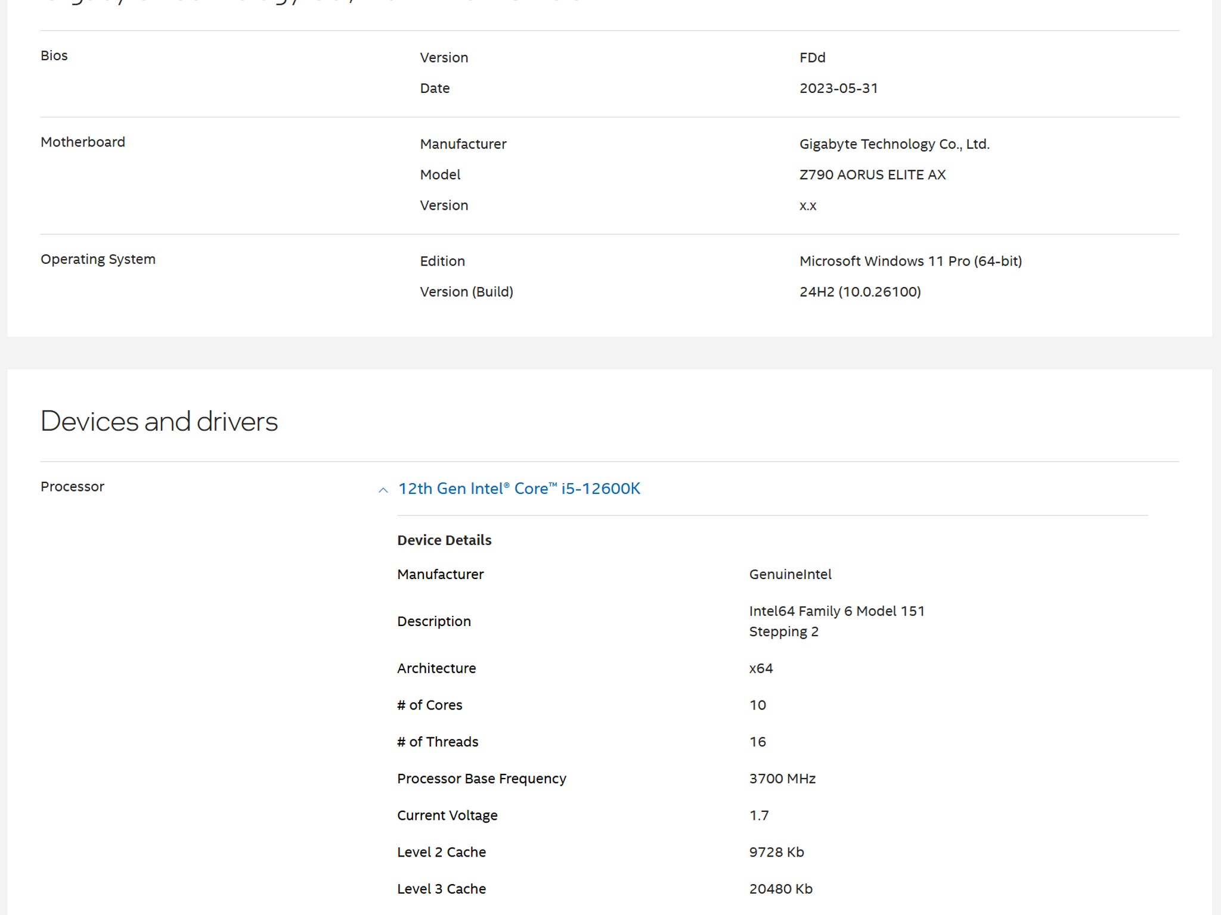Image resolution: width=1221 pixels, height=915 pixels.
Task: Click the Edition field label
Action: [442, 262]
